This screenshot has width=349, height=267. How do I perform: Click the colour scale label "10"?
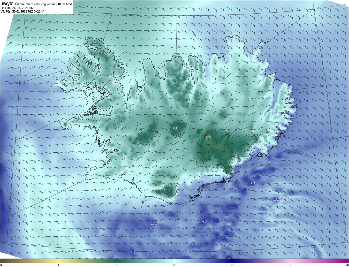tap(174, 265)
